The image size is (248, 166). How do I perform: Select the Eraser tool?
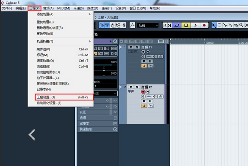click(x=236, y=25)
